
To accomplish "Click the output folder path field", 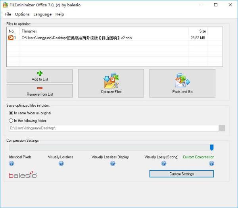I will coord(114,128).
